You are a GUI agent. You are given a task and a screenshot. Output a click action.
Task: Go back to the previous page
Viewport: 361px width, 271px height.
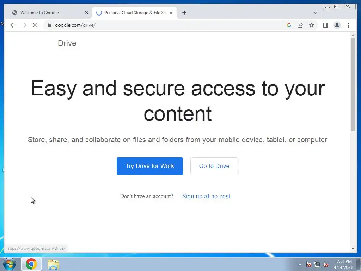pos(13,25)
